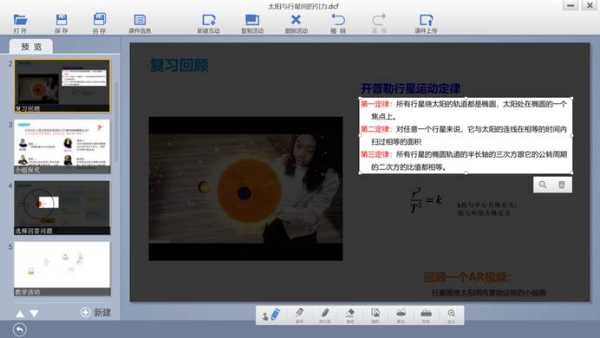Switch to the 预览 preview tab
Screen dimensions: 600x338
31,47
